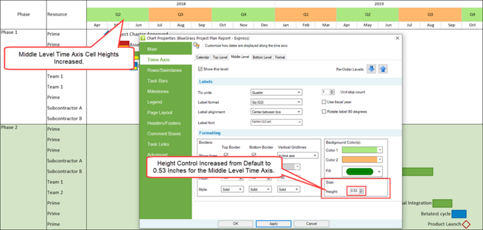Toggle the Show this level checkbox
The image size is (483, 230).
[x=200, y=69]
